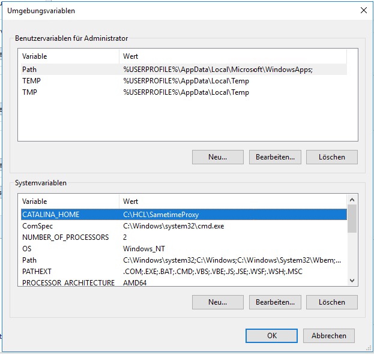Cancel with the Abbrechen button
This screenshot has height=355, width=374.
[x=328, y=336]
